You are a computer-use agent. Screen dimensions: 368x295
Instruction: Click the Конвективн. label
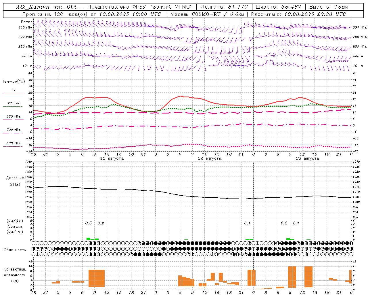(x=15, y=269)
